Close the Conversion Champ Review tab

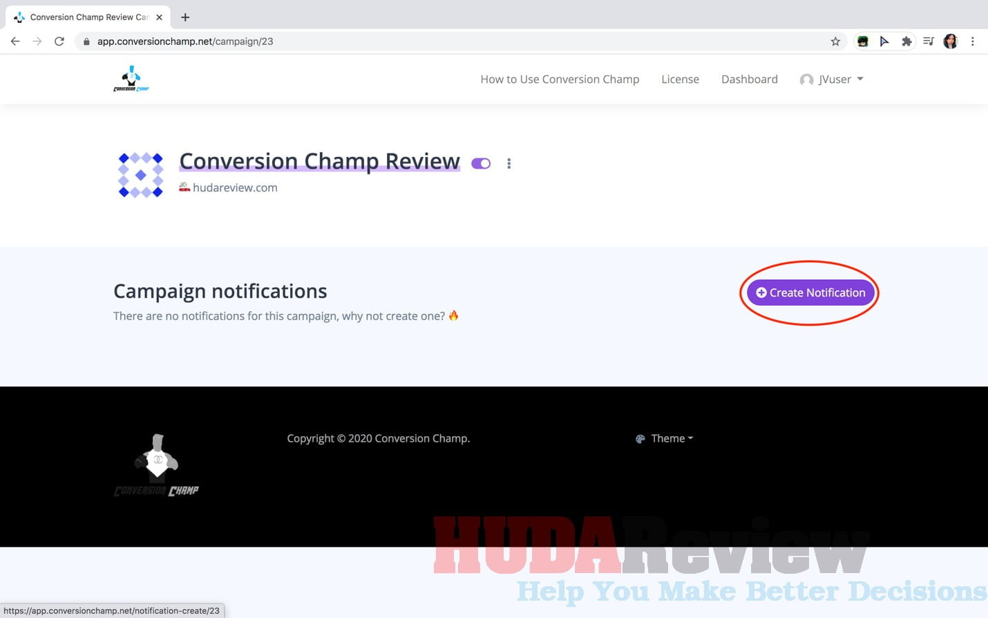pyautogui.click(x=160, y=17)
